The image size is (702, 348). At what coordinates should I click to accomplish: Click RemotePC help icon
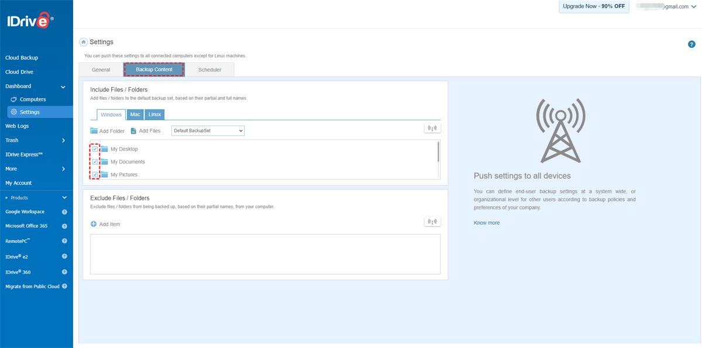[64, 241]
